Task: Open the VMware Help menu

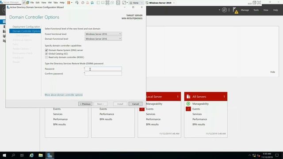Action: click(x=62, y=3)
